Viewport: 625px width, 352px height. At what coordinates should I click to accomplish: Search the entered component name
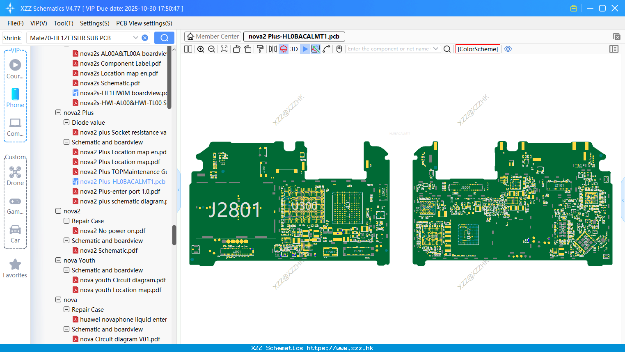coord(447,49)
